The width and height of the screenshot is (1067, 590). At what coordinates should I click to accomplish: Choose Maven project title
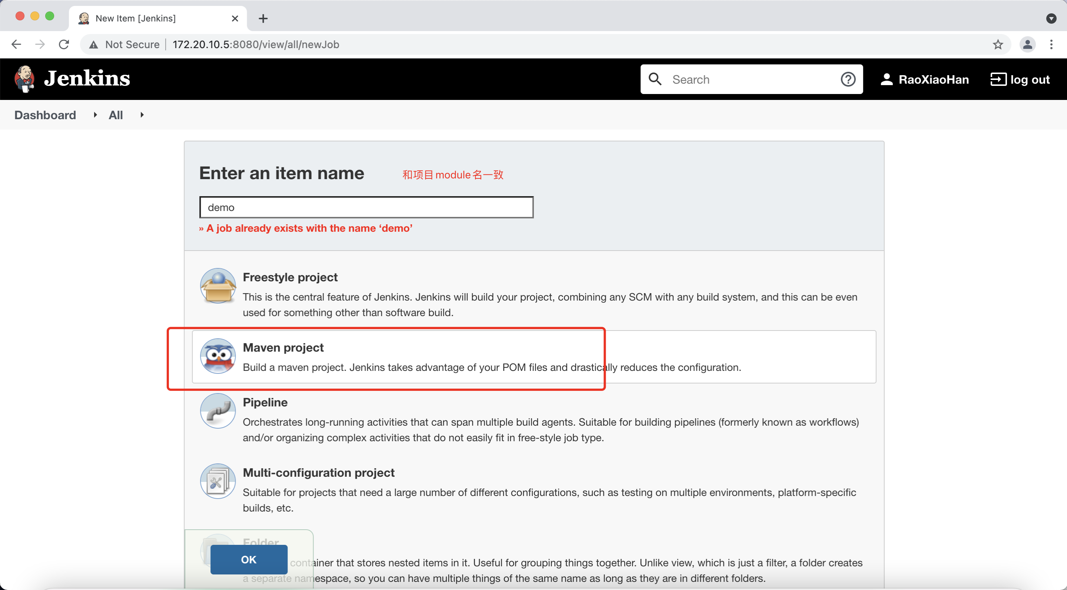tap(283, 348)
